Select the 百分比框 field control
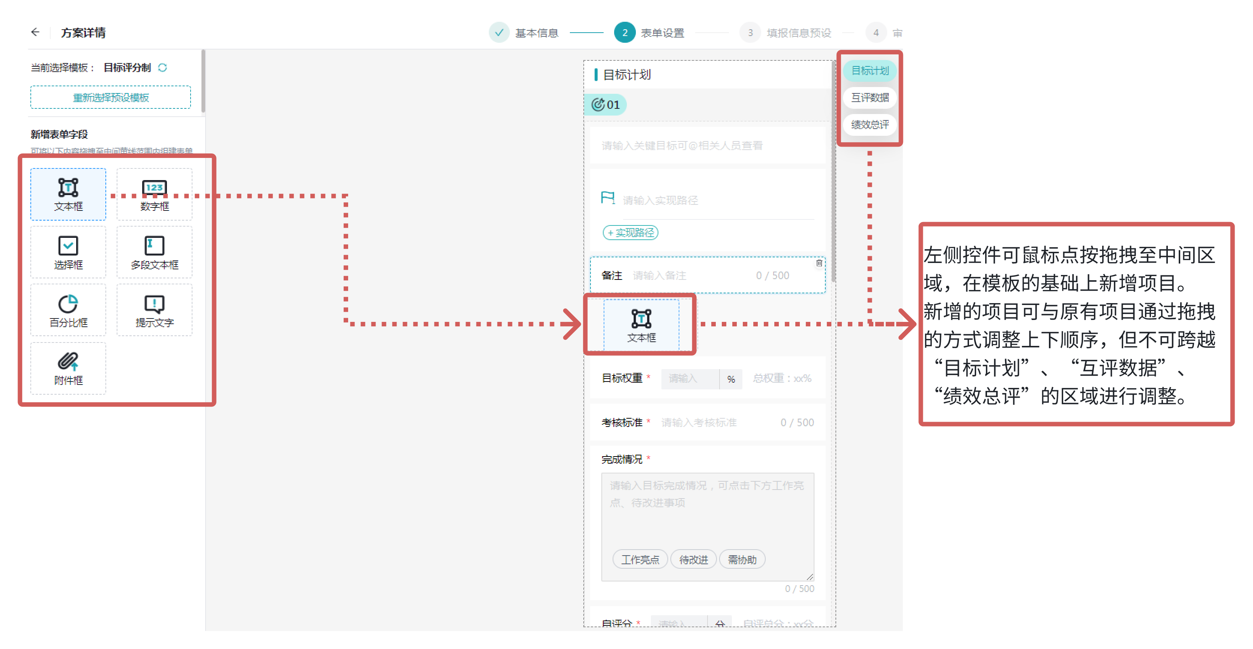Screen dimensions: 1253x649 click(x=68, y=310)
